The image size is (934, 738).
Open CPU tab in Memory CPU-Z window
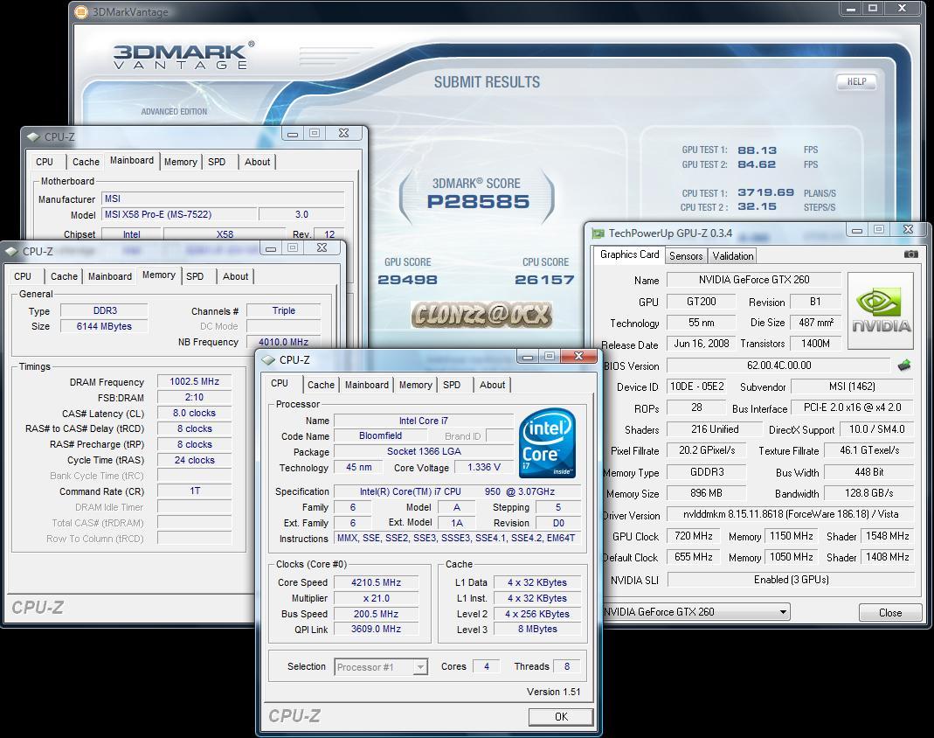click(23, 276)
